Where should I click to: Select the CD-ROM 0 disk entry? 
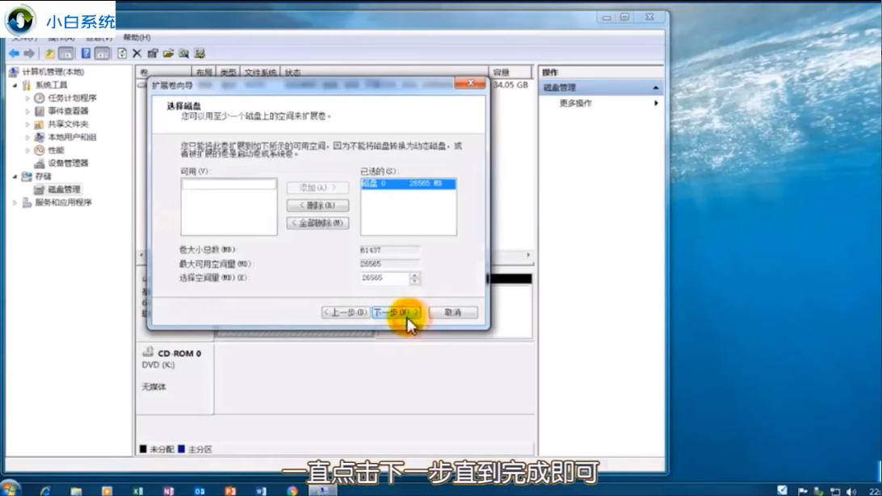174,378
